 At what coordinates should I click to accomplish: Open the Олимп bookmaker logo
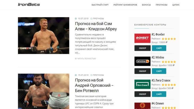(143, 106)
